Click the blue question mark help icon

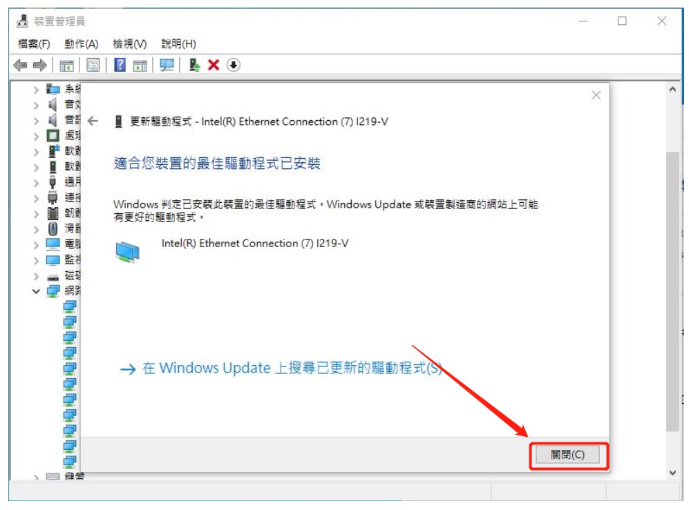pos(120,65)
